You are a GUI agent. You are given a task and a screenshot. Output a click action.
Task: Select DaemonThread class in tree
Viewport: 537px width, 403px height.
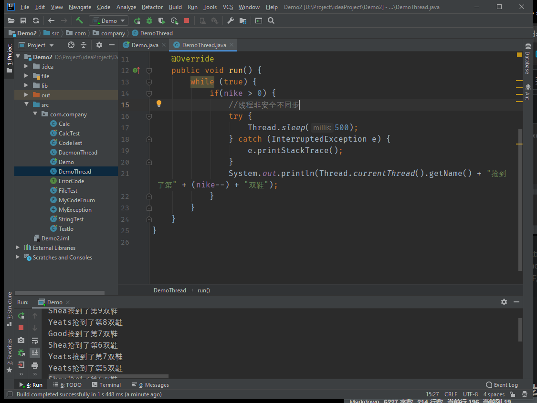(78, 153)
